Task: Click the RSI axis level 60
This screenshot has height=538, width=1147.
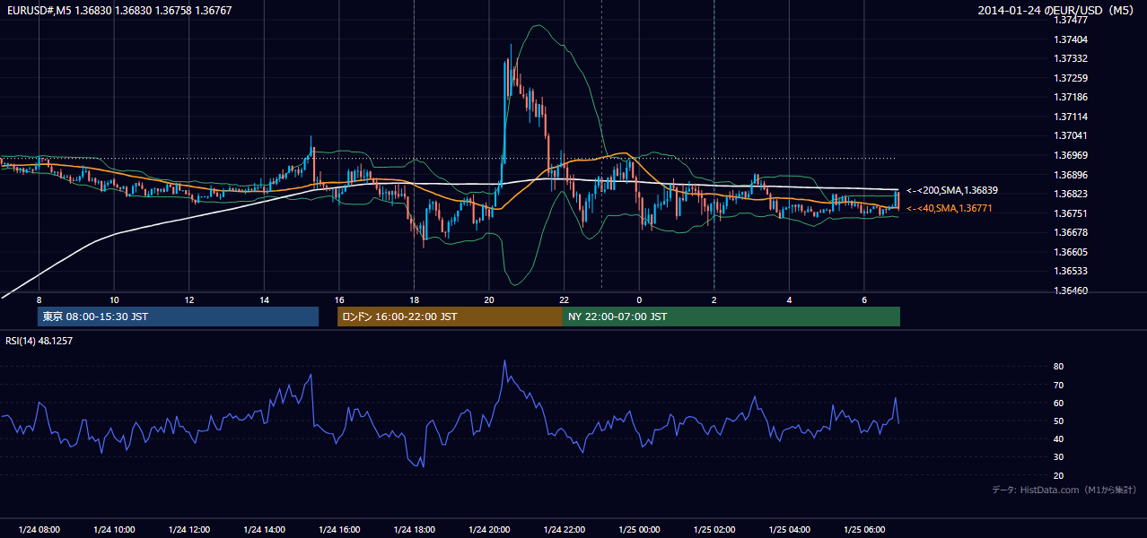Action: tap(1059, 403)
